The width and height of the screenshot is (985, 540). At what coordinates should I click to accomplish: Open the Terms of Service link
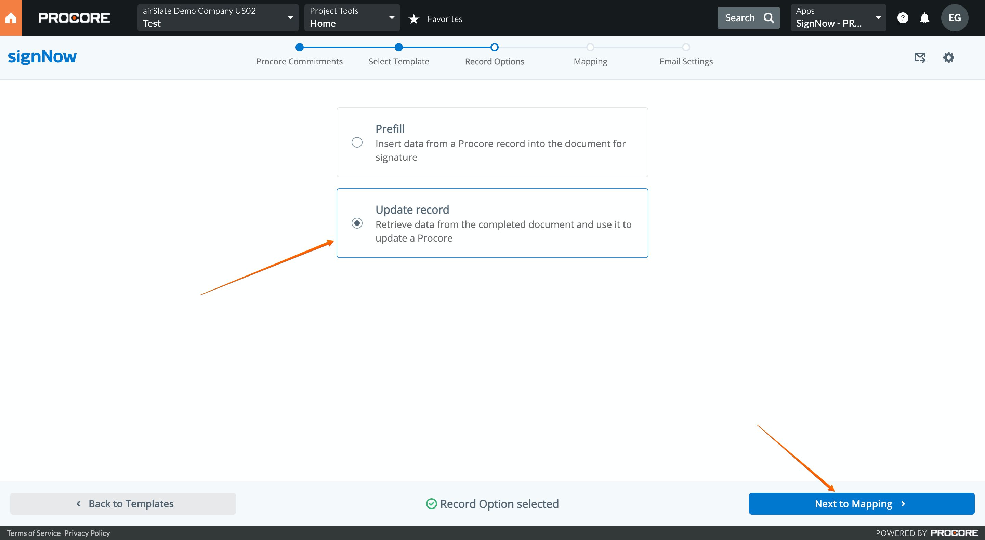(x=34, y=533)
